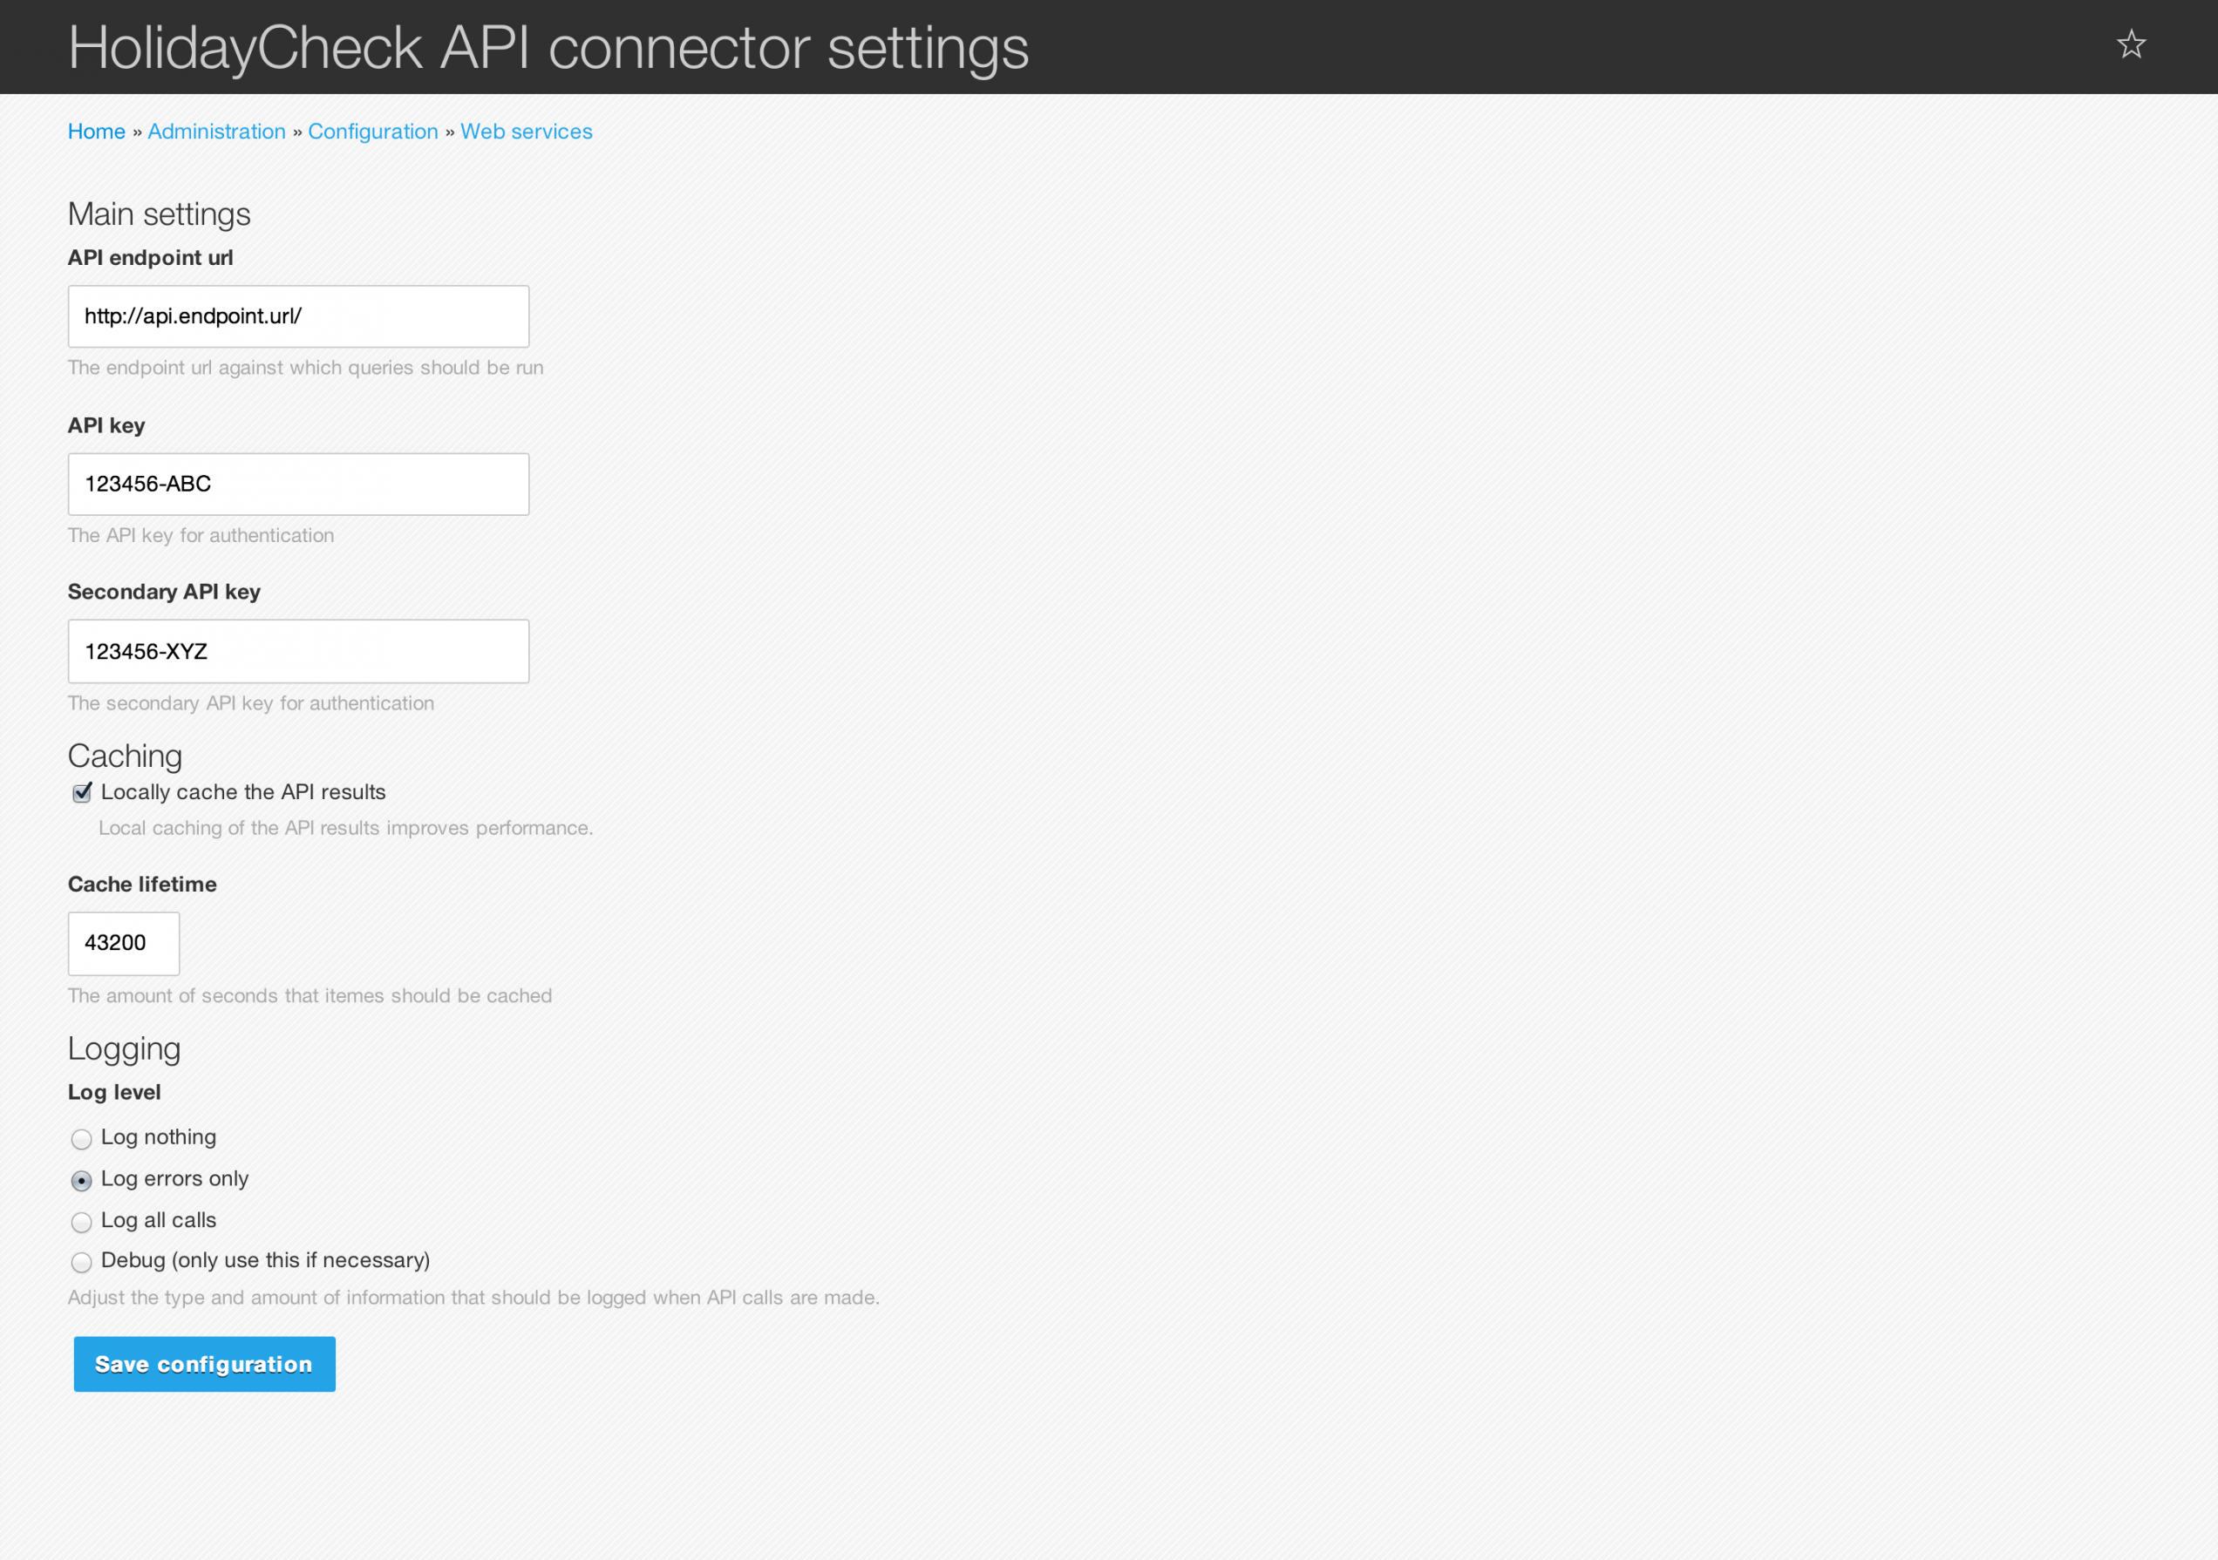Open the Web services breadcrumb
The width and height of the screenshot is (2218, 1560).
526,132
